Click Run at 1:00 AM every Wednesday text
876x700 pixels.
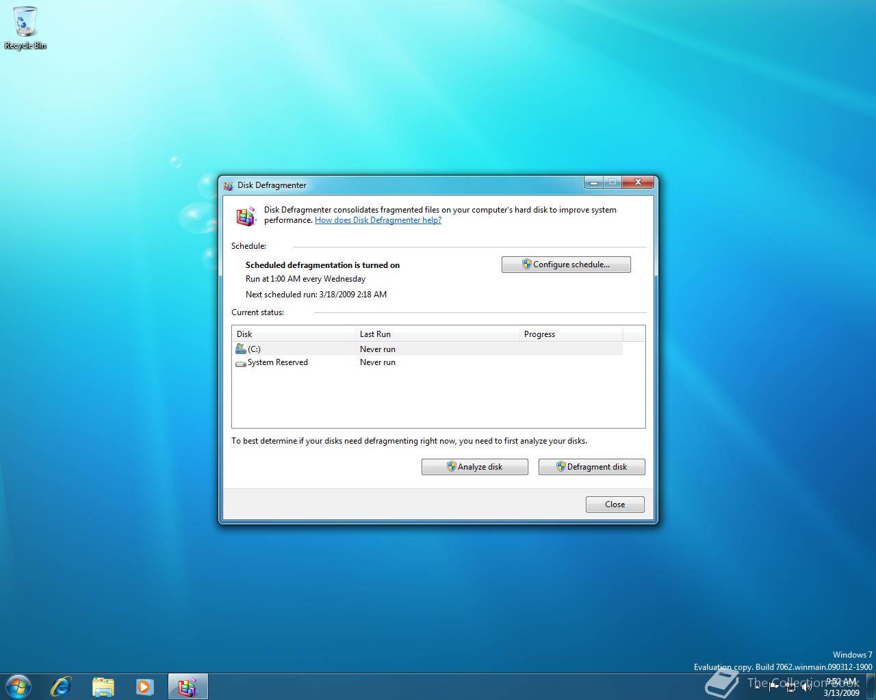(x=305, y=279)
